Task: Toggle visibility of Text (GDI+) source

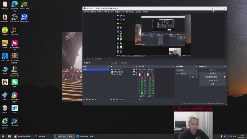Action: coord(134,69)
